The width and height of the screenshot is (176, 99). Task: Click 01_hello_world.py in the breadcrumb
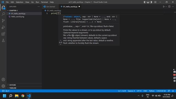(54, 10)
